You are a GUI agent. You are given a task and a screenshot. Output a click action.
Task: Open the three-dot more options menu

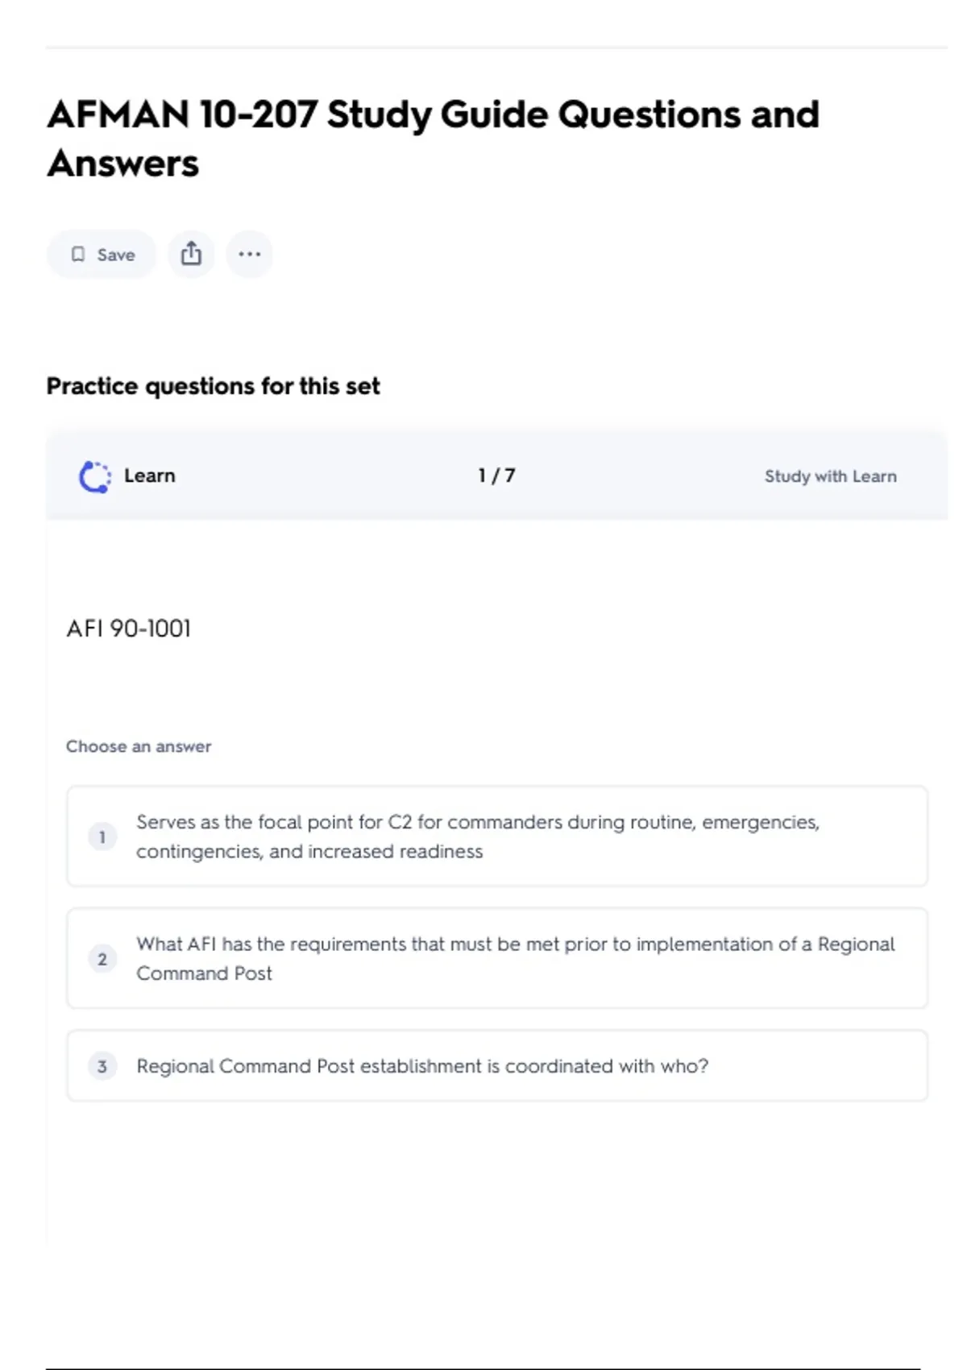point(249,255)
